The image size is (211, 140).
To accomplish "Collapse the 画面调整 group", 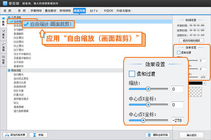I will point(9,70).
